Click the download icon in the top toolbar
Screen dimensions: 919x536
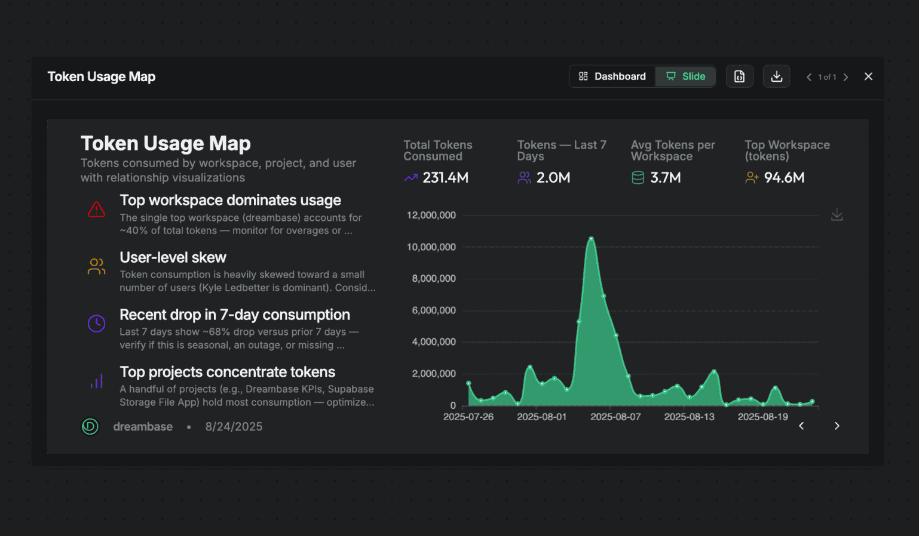(776, 76)
